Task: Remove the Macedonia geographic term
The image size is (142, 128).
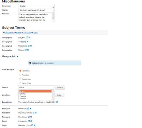Action: click(31, 46)
